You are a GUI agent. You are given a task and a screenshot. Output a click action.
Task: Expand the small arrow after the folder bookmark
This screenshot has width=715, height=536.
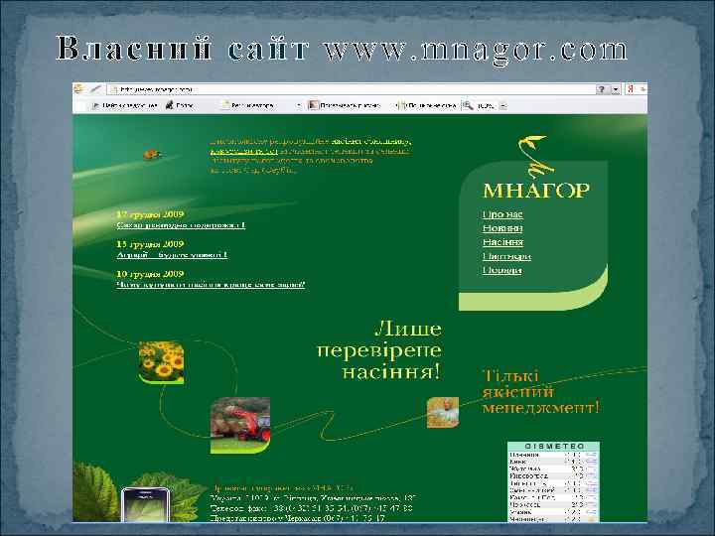pos(299,106)
